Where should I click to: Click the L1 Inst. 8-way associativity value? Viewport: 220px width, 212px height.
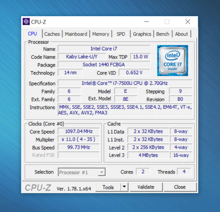181,139
